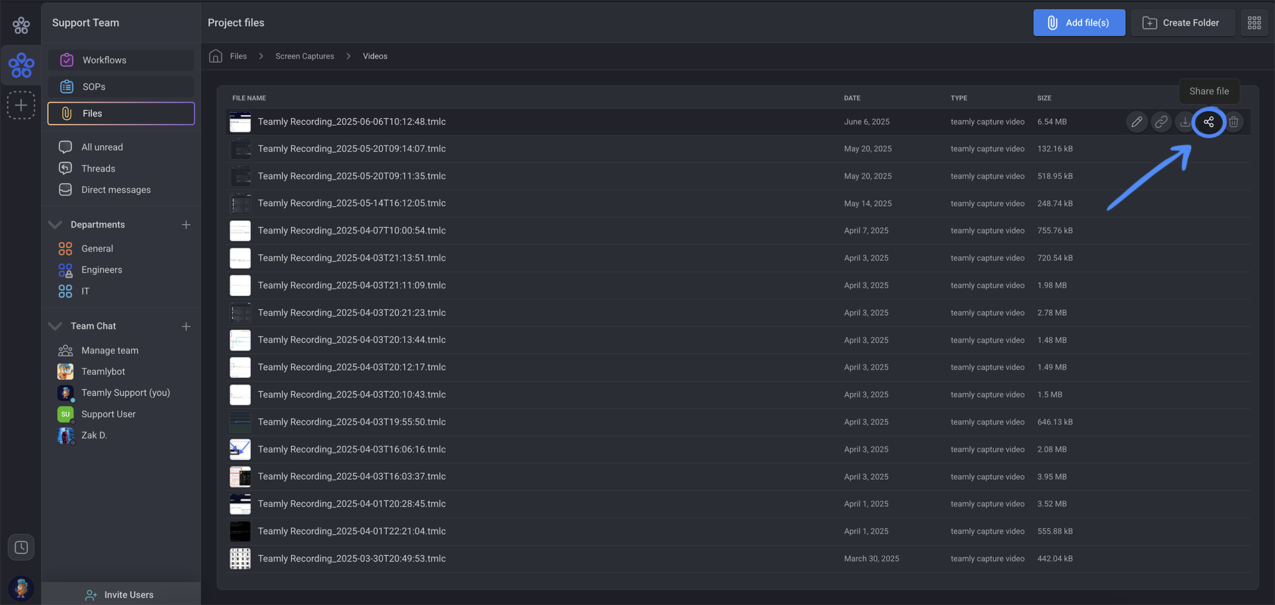The image size is (1275, 605).
Task: Open the grid view icon at top right
Action: [1254, 23]
